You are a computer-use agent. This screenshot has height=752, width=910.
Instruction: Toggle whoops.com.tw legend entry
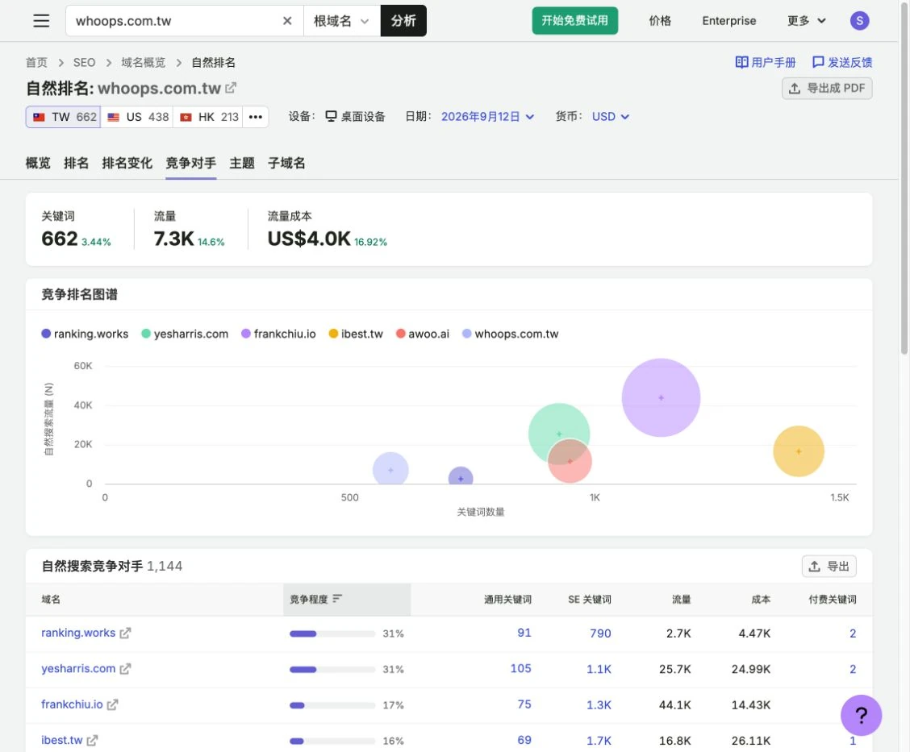coord(510,334)
